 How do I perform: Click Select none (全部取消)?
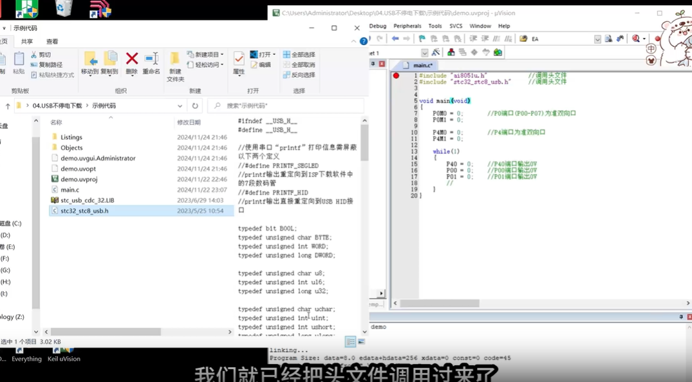(299, 65)
